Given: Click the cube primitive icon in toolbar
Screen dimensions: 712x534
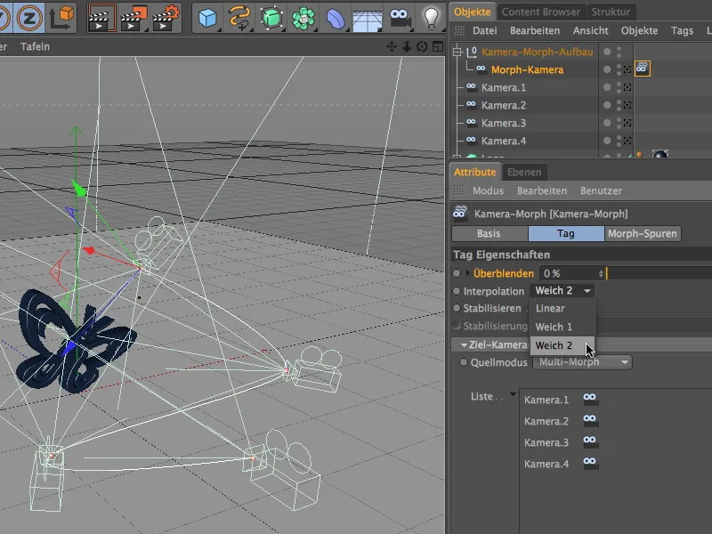Looking at the screenshot, I should [x=207, y=16].
